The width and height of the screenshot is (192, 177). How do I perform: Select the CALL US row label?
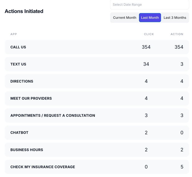click(18, 47)
